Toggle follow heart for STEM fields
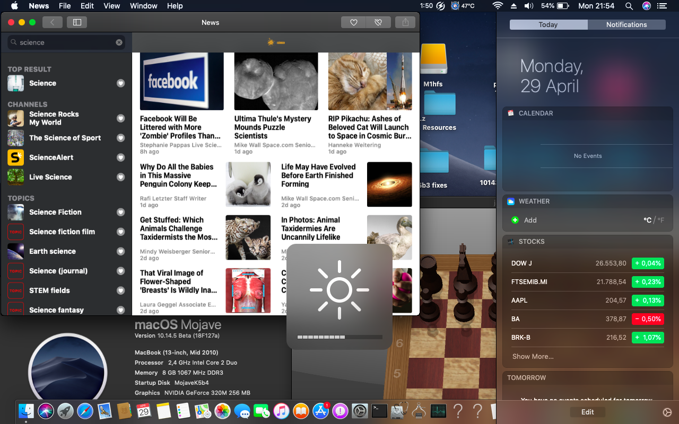 (120, 290)
